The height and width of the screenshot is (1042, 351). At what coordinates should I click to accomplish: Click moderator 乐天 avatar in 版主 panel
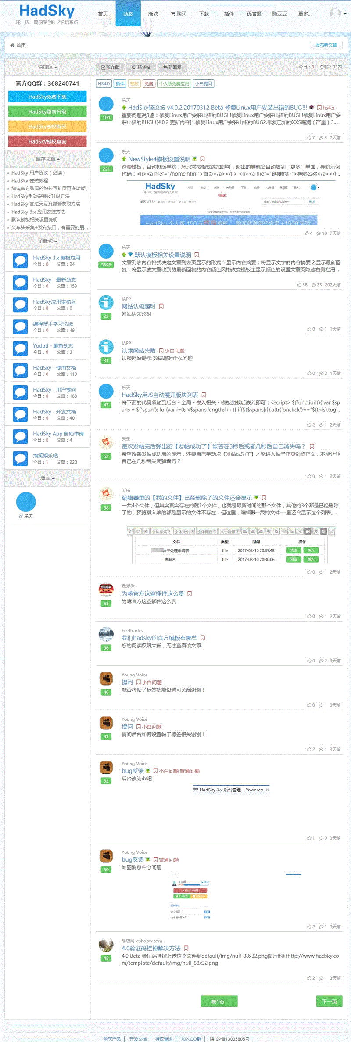[26, 502]
